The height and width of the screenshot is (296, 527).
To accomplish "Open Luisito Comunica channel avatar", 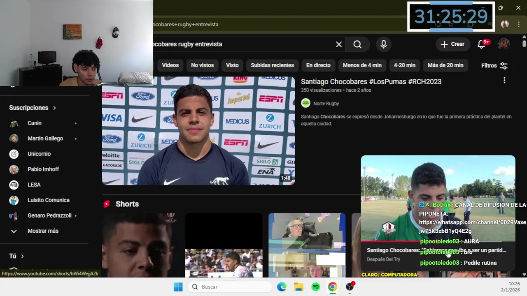I will (x=14, y=200).
